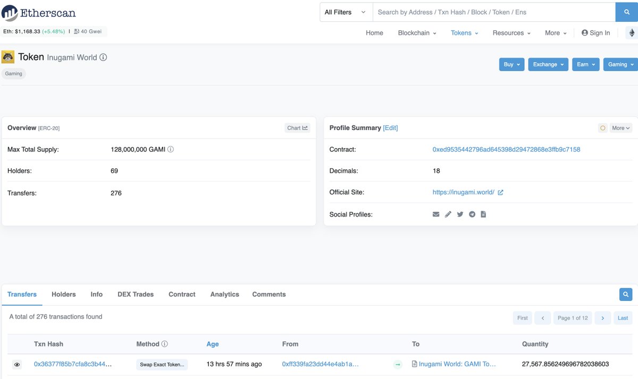The height and width of the screenshot is (379, 638).
Task: Click the Holders value 69
Action: click(x=114, y=171)
